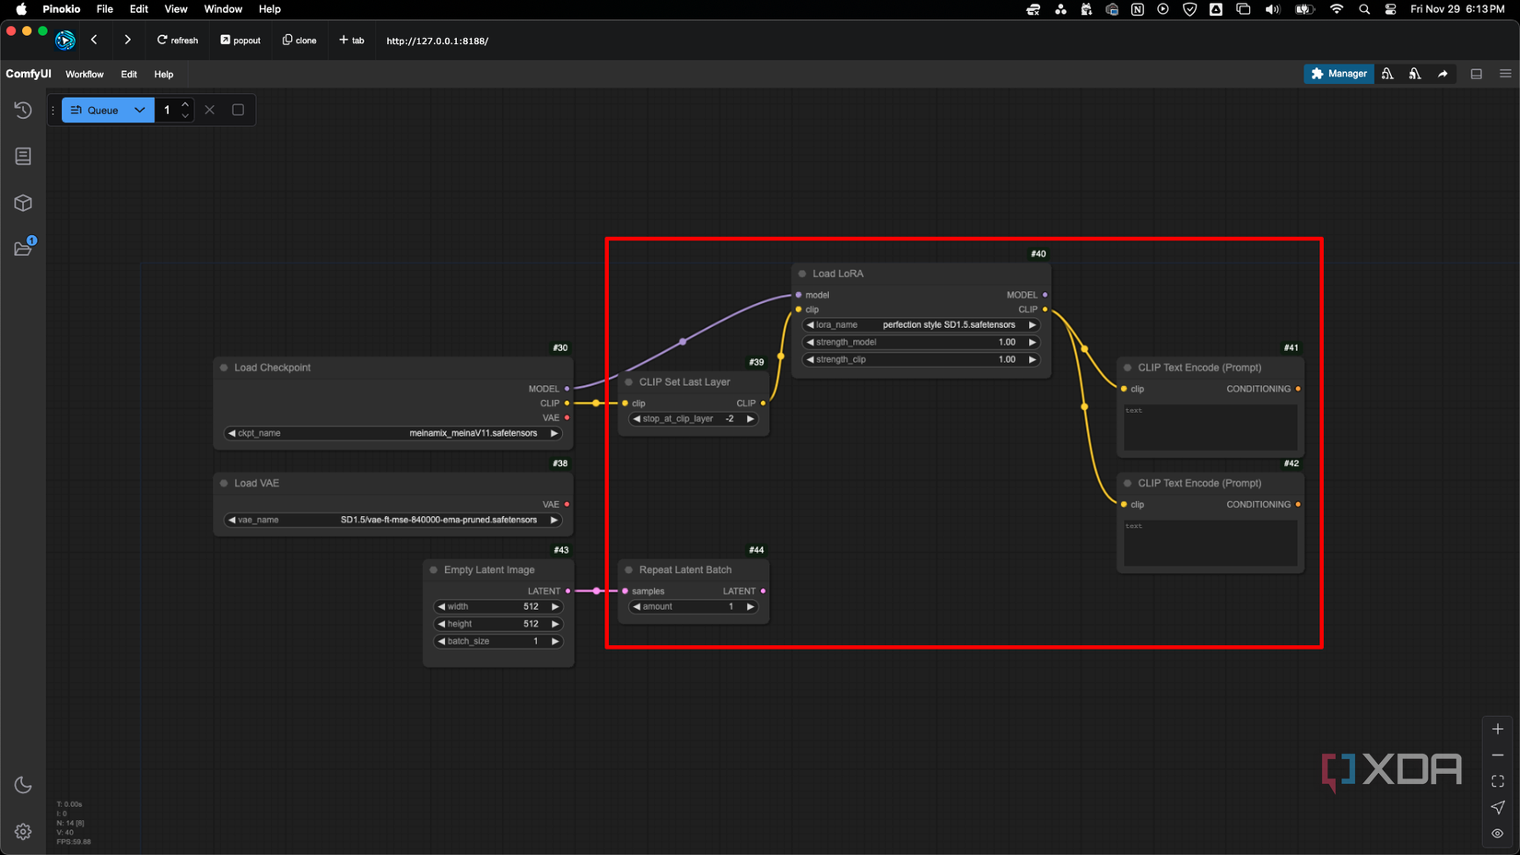Open the model library cube icon

[x=23, y=203]
